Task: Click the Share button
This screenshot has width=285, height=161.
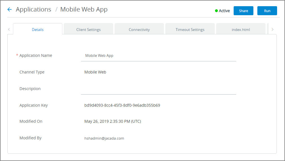Action: 243,11
